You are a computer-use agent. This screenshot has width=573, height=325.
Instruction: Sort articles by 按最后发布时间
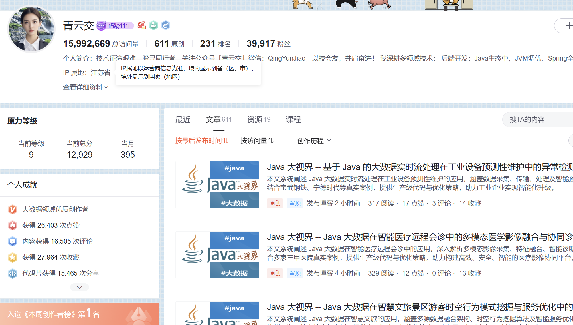pos(201,141)
